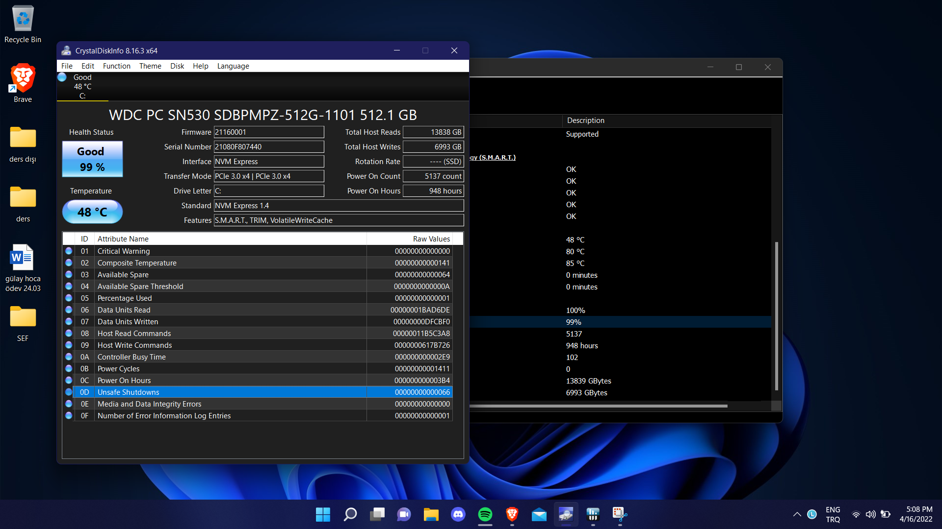The height and width of the screenshot is (529, 942).
Task: Open the Language menu
Action: point(233,66)
